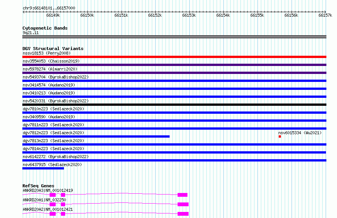Click the blue nsv6142272 variant bar
337x218 pixels.
coord(174,160)
